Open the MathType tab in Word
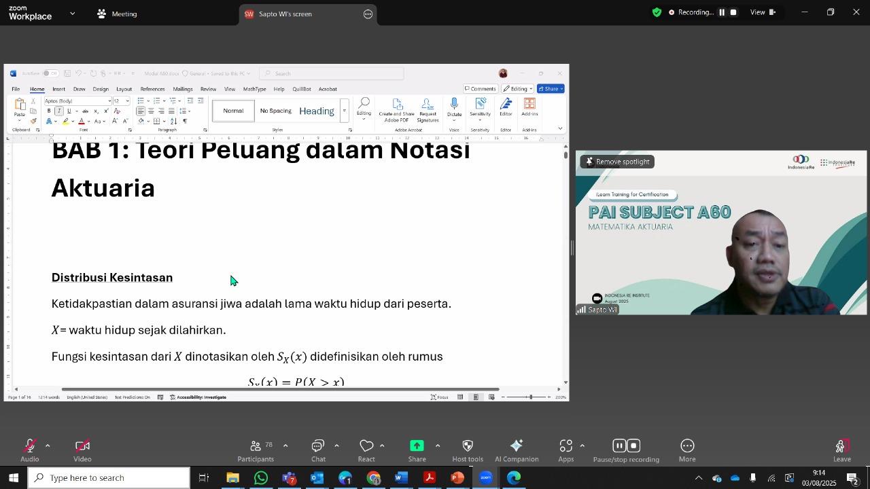Screen dimensions: 870x489 click(254, 89)
